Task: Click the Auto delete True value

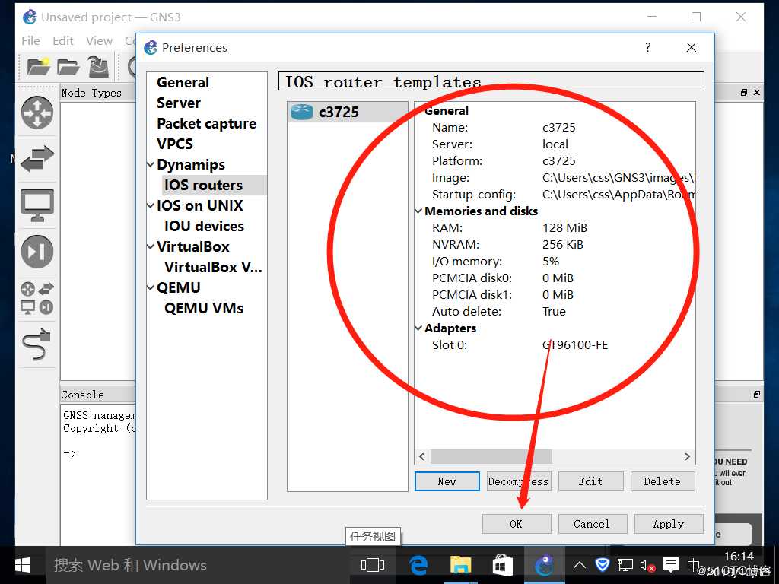Action: [x=554, y=311]
